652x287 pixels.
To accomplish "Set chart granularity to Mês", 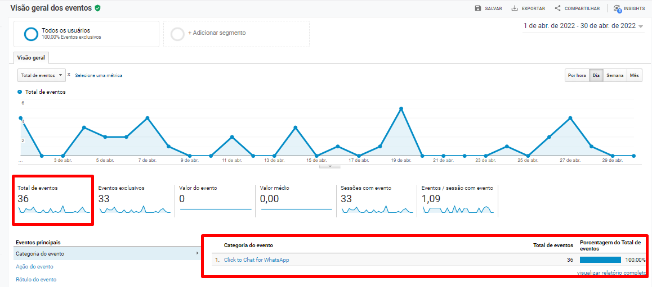I will 635,75.
